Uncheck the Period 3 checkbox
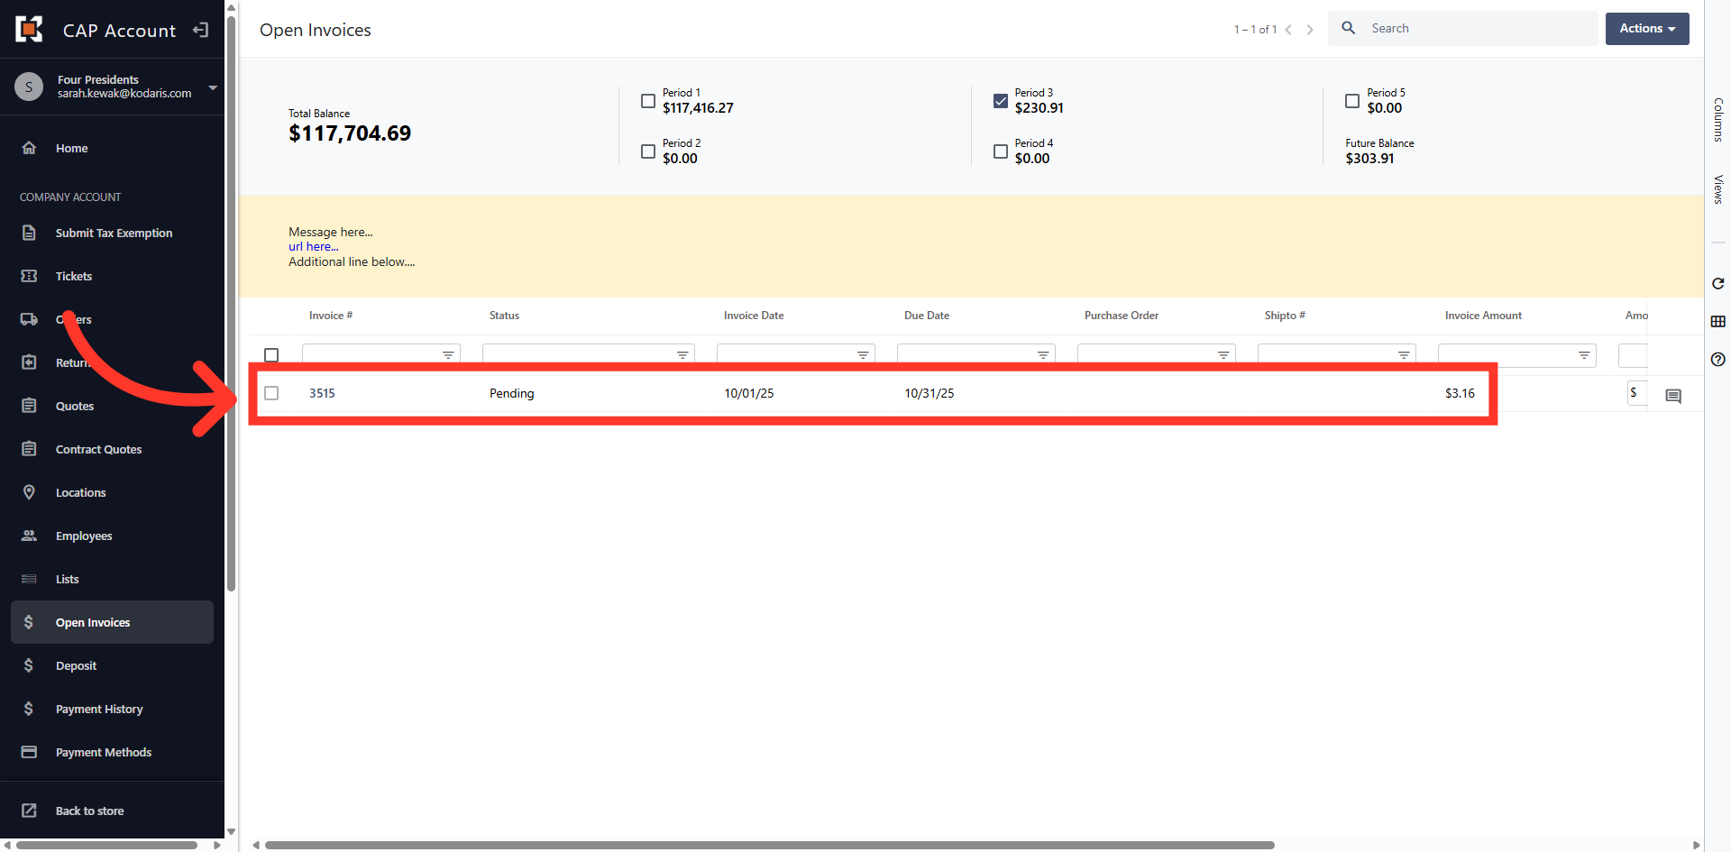The width and height of the screenshot is (1731, 852). click(1001, 101)
